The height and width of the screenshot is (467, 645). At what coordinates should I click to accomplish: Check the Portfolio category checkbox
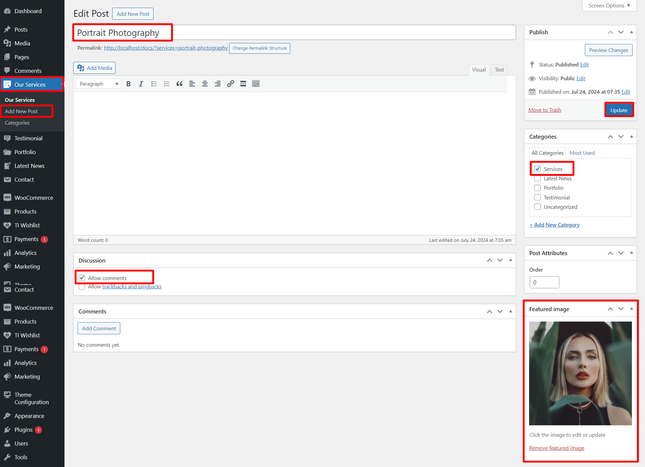537,188
